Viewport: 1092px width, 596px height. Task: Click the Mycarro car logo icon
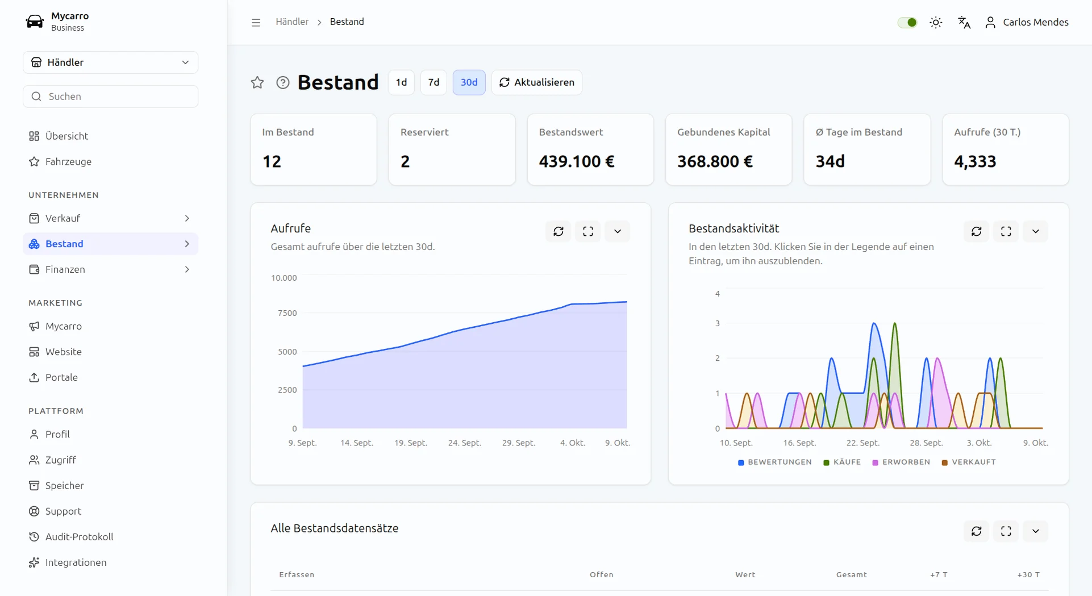tap(35, 22)
